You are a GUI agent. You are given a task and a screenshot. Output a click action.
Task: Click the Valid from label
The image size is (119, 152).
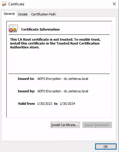tap(26, 104)
